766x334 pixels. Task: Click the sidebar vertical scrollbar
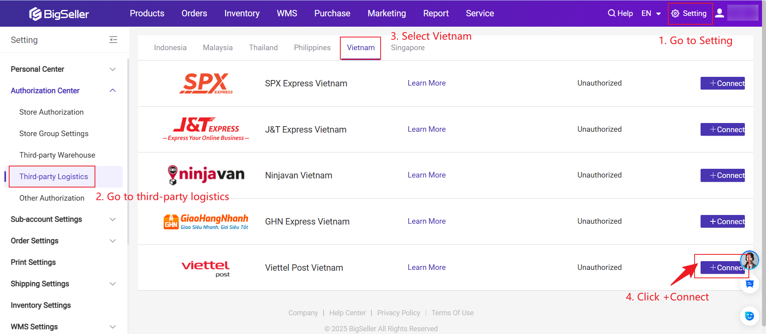pyautogui.click(x=128, y=151)
